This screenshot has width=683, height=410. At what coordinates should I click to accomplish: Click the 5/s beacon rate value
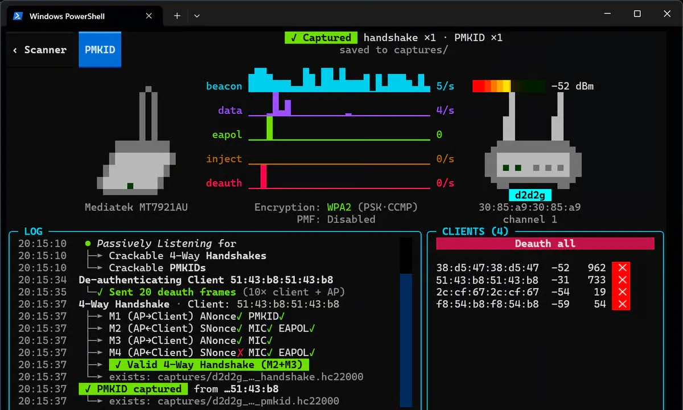(446, 87)
